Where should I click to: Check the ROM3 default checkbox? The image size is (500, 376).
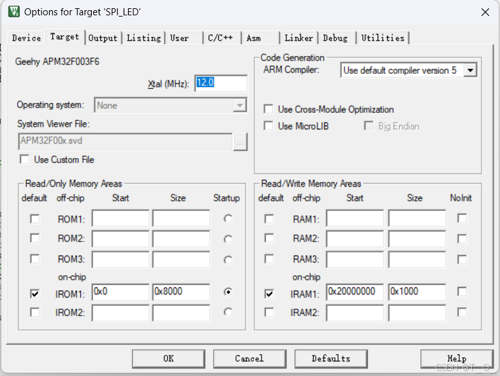(x=34, y=259)
